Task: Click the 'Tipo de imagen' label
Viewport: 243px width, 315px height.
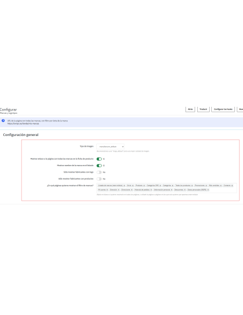Action: 87,147
